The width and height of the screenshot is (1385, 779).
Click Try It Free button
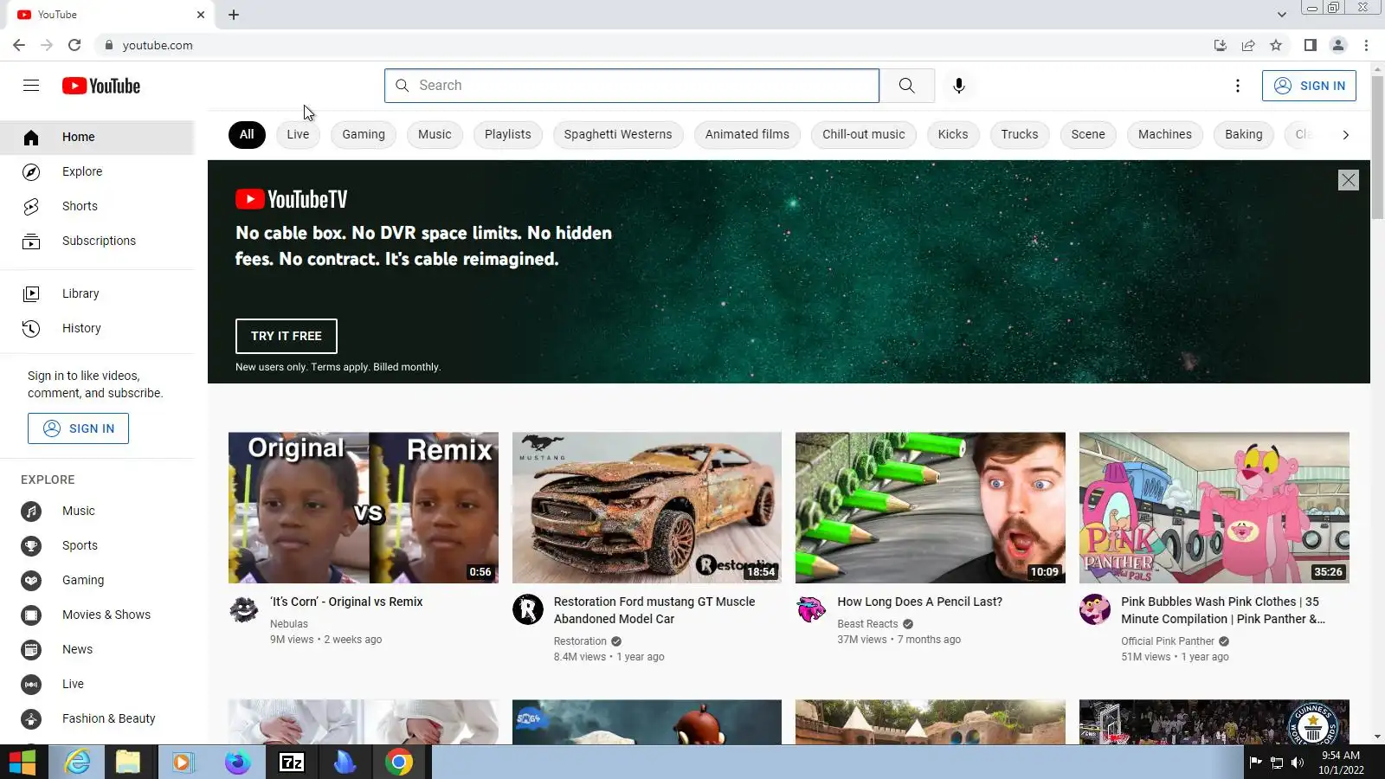287,336
